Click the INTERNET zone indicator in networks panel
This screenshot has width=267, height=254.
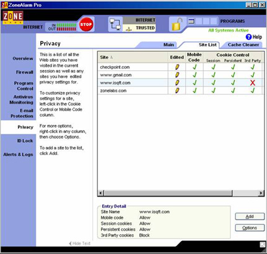pos(139,20)
